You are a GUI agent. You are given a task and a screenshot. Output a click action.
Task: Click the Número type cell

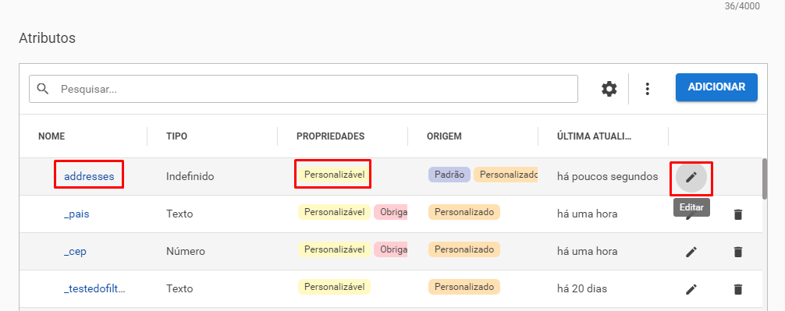pyautogui.click(x=186, y=251)
